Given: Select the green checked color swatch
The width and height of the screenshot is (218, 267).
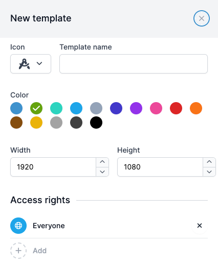Looking at the screenshot, I should coord(36,108).
